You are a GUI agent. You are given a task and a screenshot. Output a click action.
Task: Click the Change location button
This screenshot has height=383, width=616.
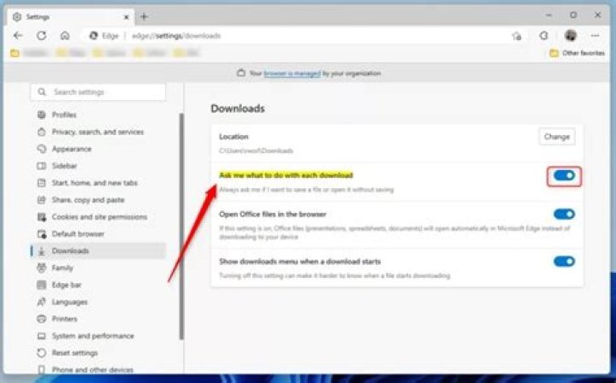557,137
